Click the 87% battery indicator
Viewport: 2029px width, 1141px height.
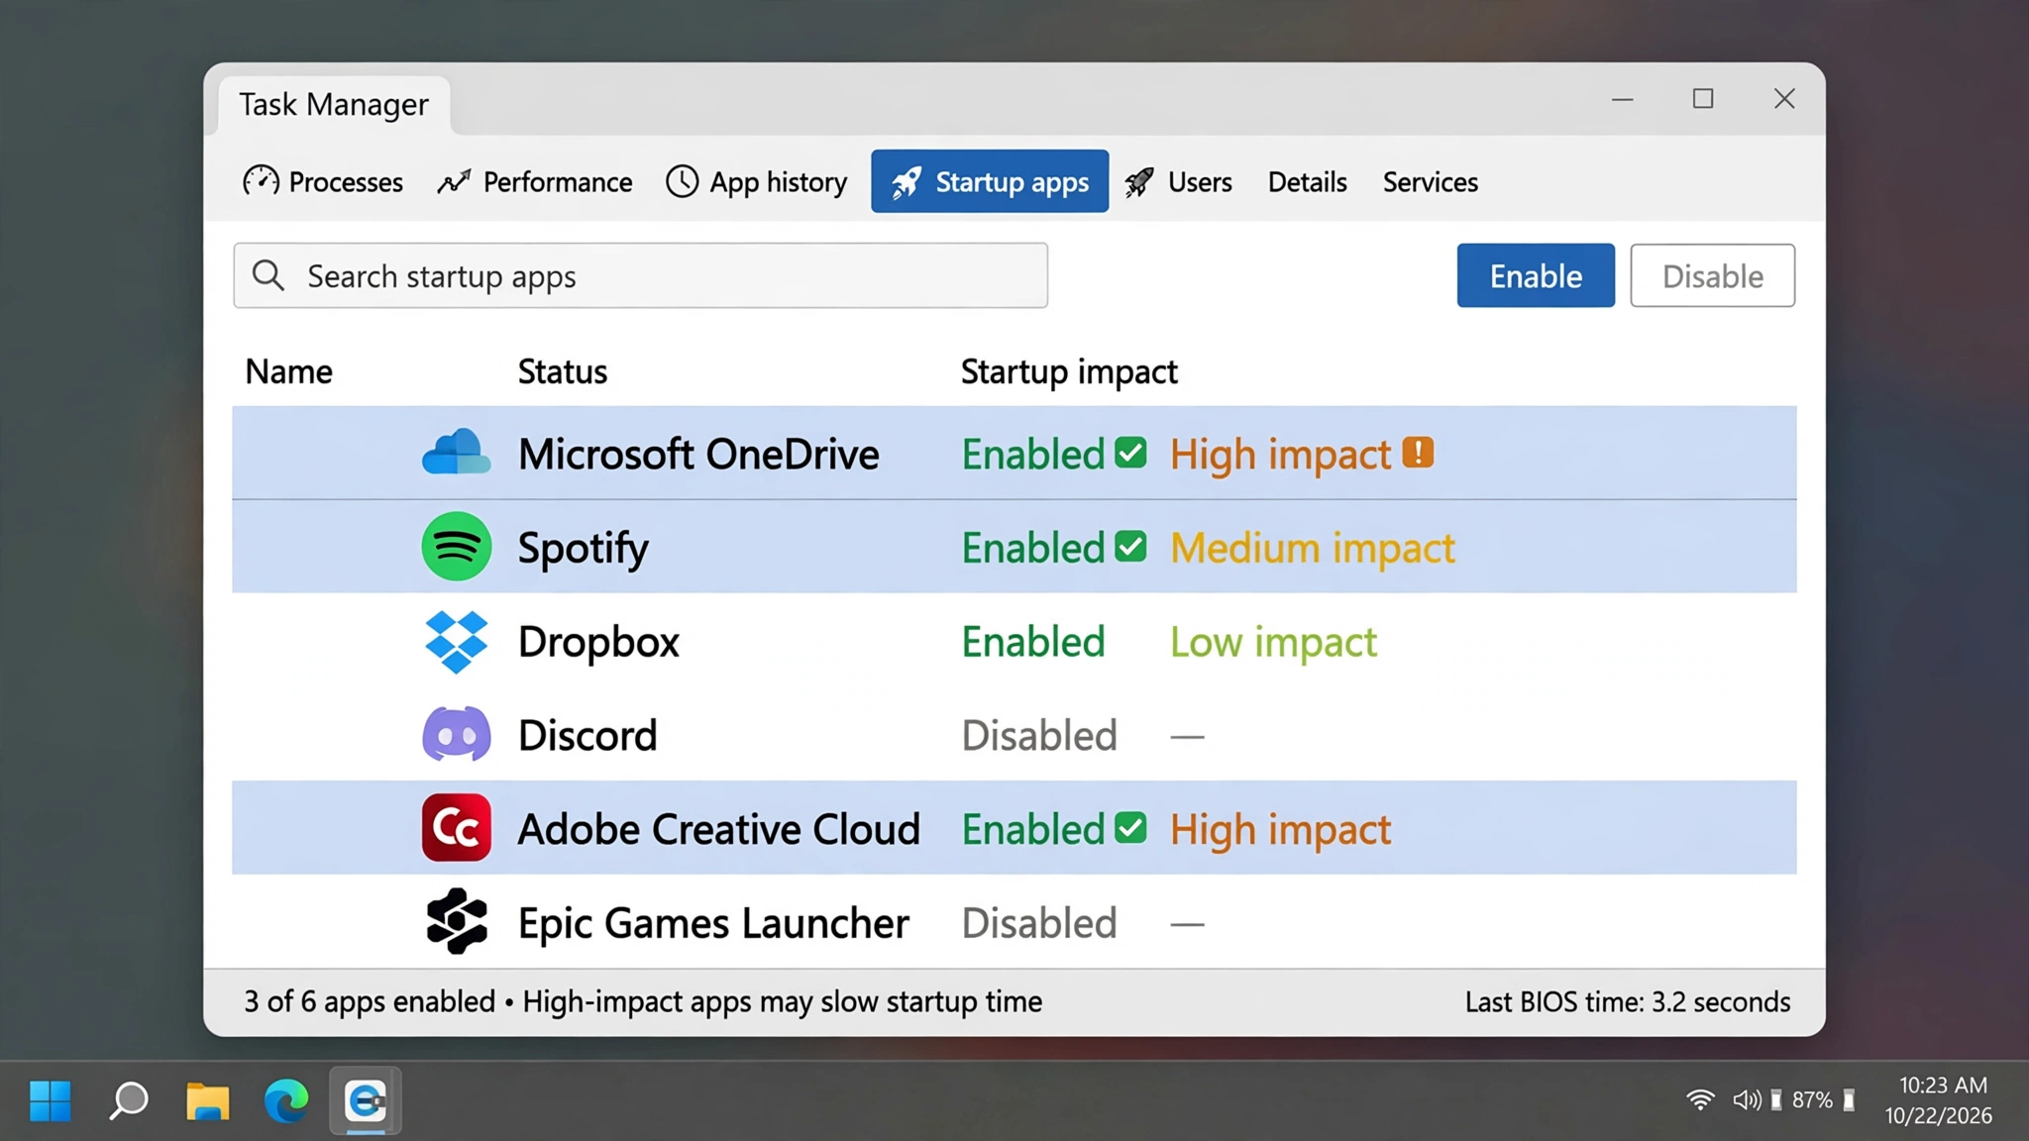pyautogui.click(x=1812, y=1100)
